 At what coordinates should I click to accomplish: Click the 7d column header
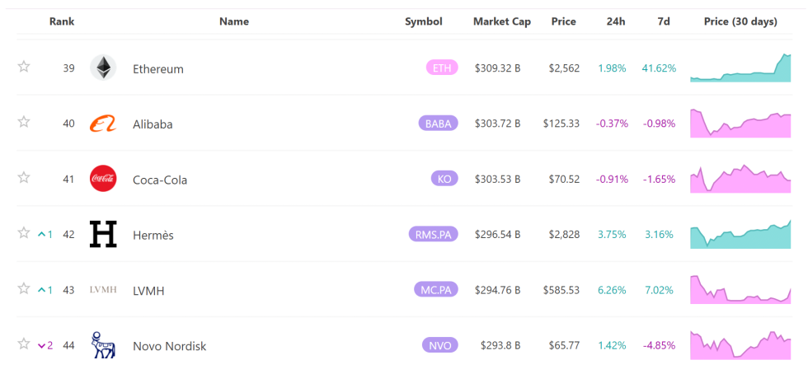point(663,21)
